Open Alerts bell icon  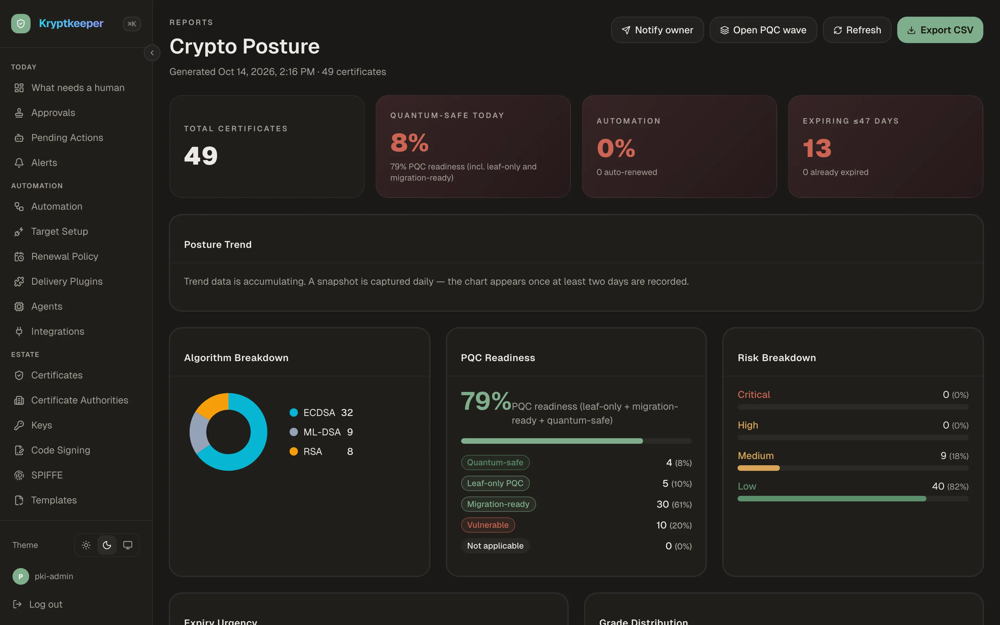19,163
